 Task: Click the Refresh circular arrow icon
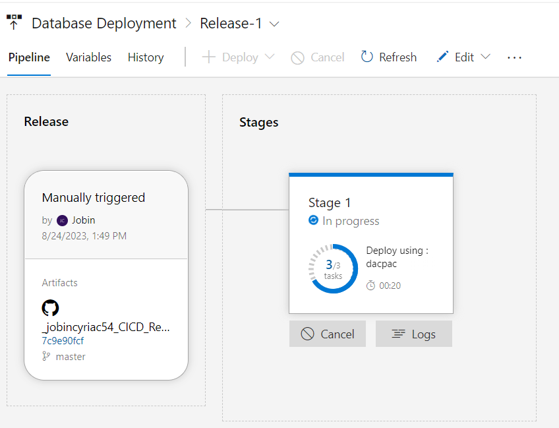pyautogui.click(x=367, y=57)
